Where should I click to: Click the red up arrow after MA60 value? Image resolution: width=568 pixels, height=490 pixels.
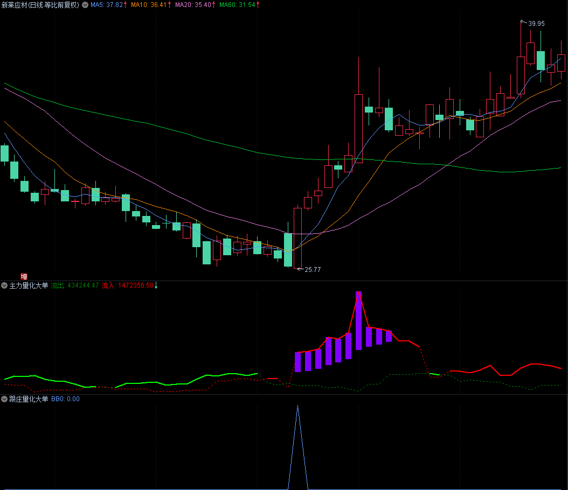[x=258, y=5]
